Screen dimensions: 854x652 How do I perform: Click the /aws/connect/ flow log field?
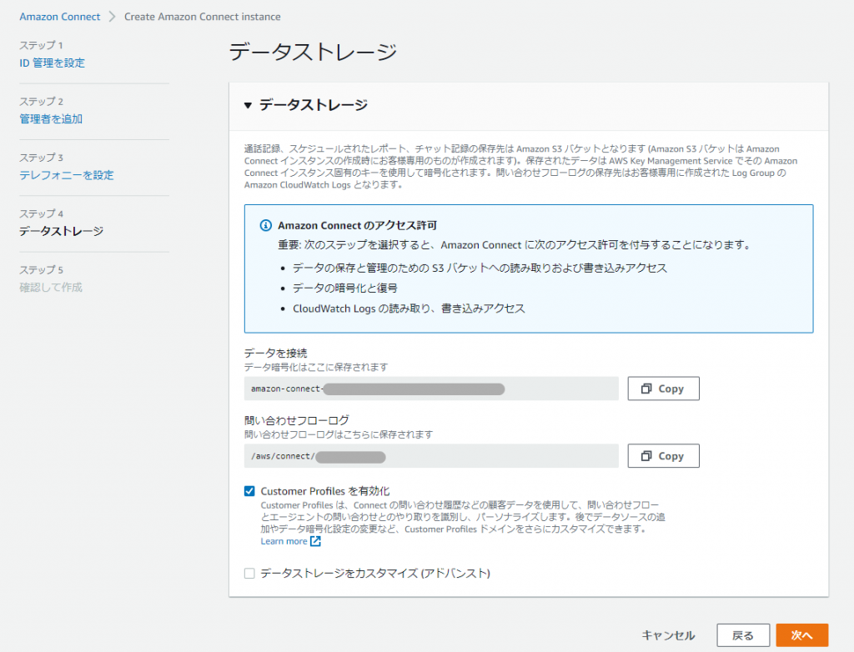(x=431, y=456)
